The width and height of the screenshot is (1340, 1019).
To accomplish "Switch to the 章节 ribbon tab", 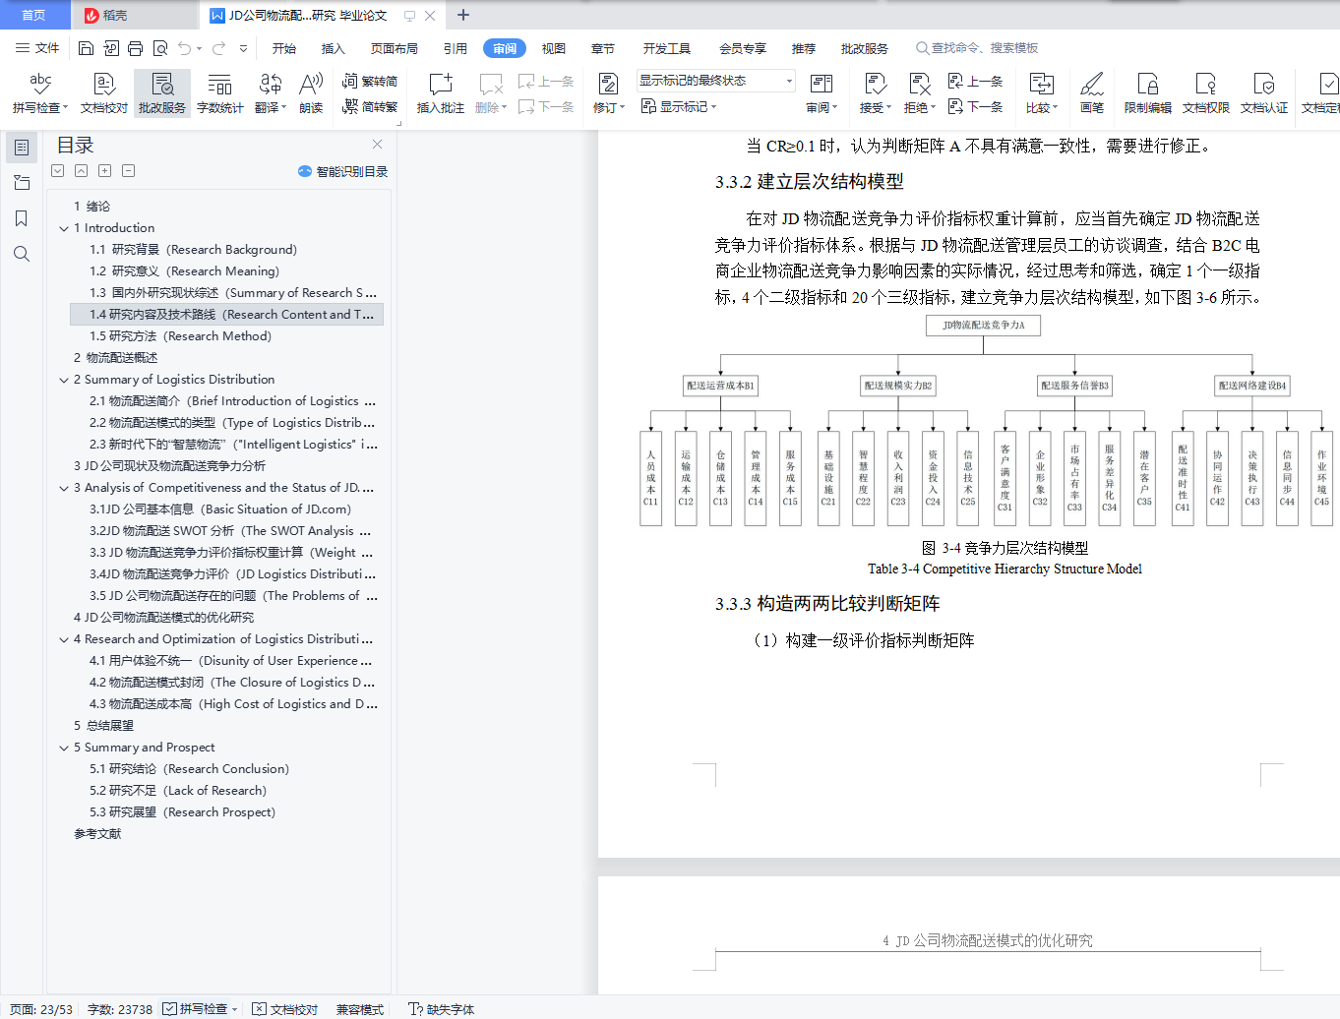I will pos(603,48).
